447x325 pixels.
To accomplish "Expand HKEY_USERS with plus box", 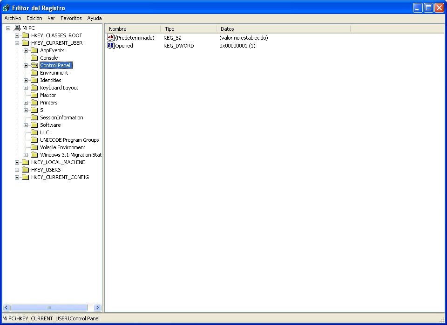I will coord(17,170).
